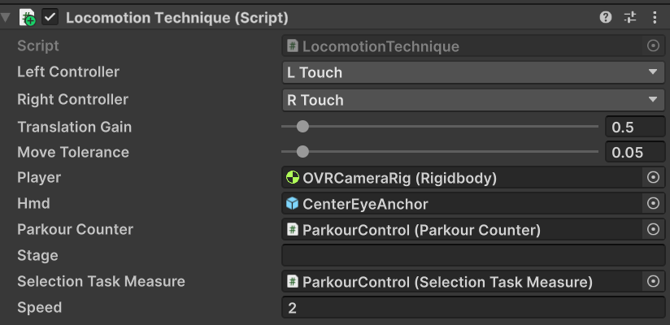Open object picker for Hmd field
670x325 pixels.
tap(653, 203)
